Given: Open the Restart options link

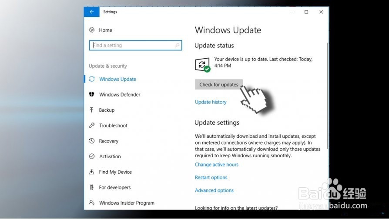Looking at the screenshot, I should [211, 177].
